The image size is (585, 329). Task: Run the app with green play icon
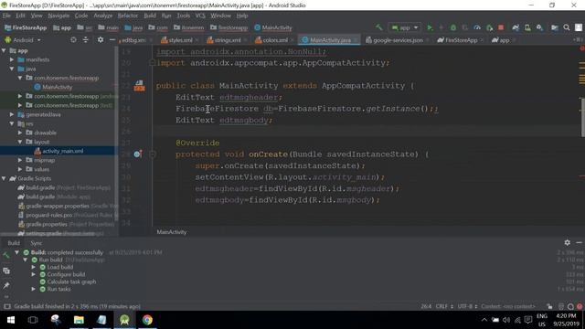(x=430, y=27)
